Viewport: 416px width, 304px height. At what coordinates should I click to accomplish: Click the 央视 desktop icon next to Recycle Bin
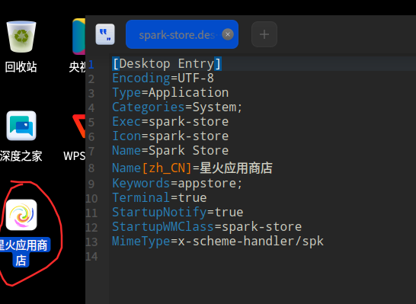click(x=78, y=37)
